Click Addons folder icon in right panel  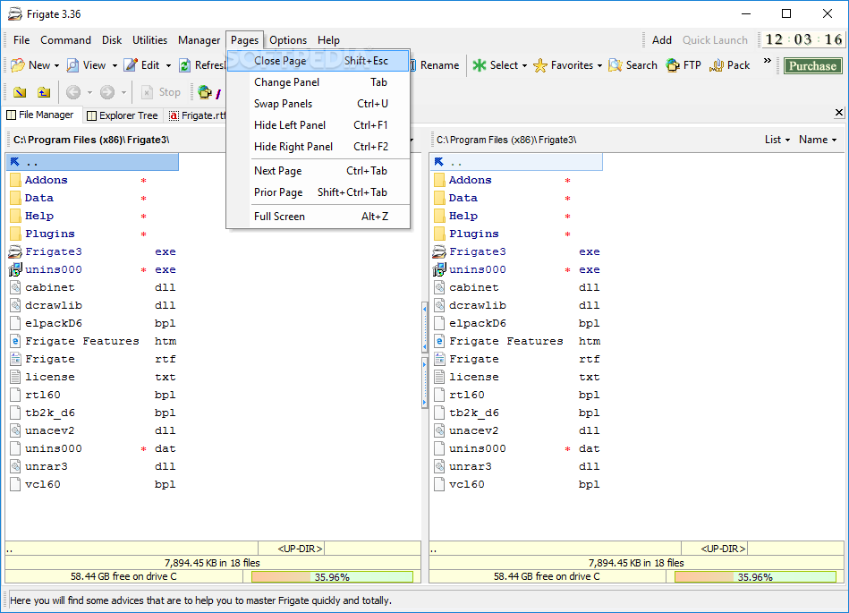tap(439, 181)
